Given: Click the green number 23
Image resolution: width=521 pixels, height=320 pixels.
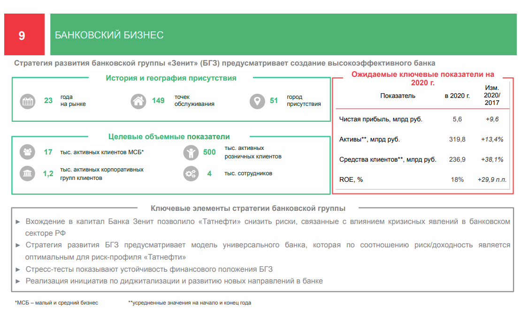Looking at the screenshot, I should [x=48, y=100].
